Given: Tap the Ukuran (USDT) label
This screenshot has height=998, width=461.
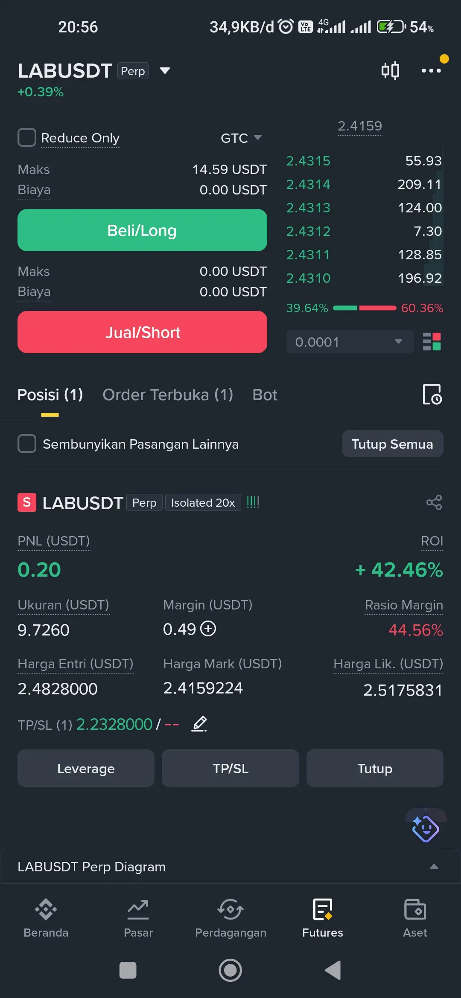Looking at the screenshot, I should pyautogui.click(x=63, y=605).
